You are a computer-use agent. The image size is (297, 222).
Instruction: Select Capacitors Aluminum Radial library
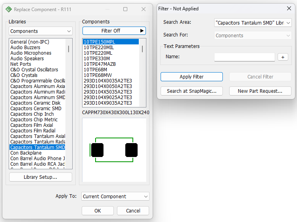coord(38,92)
